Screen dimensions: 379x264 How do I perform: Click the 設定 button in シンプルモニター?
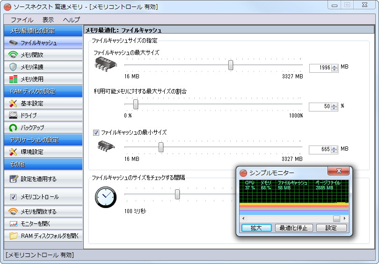331,228
